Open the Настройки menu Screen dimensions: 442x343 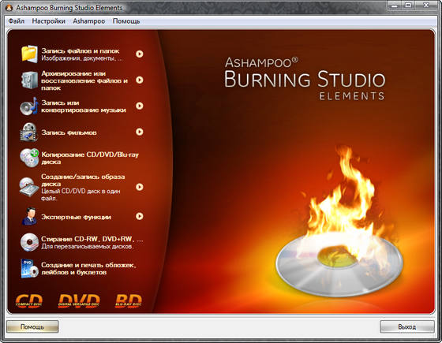[x=48, y=21]
